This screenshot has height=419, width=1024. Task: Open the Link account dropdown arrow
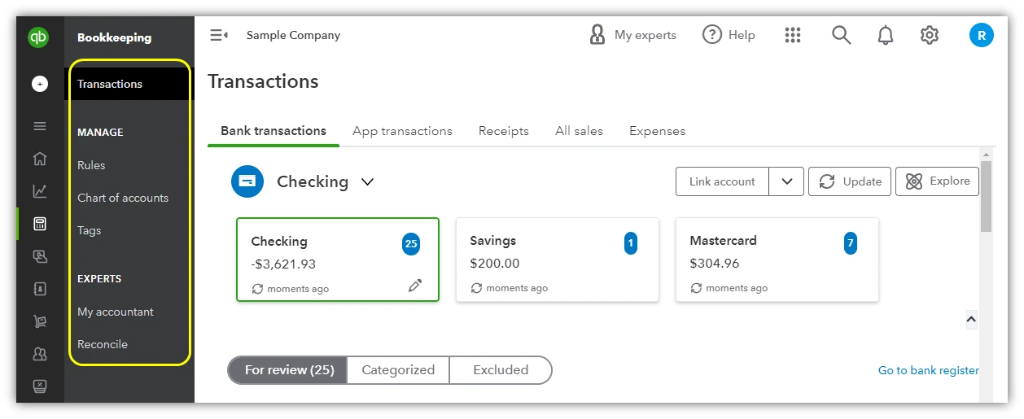click(x=786, y=181)
